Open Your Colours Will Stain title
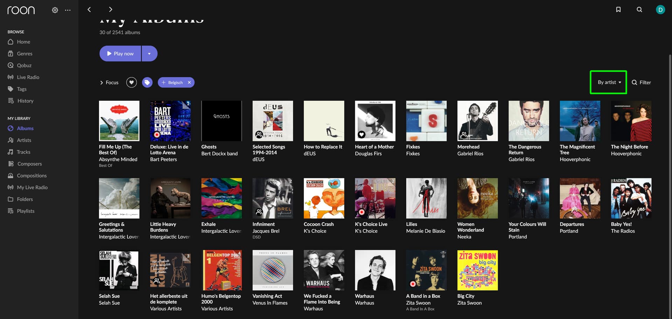This screenshot has width=672, height=319. pos(527,227)
